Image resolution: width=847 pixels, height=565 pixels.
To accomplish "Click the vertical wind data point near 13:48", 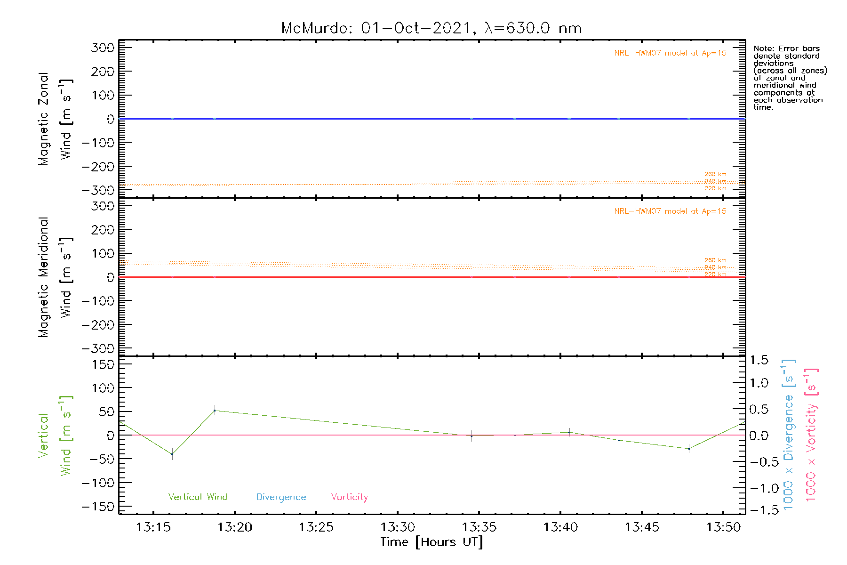I will pyautogui.click(x=689, y=449).
